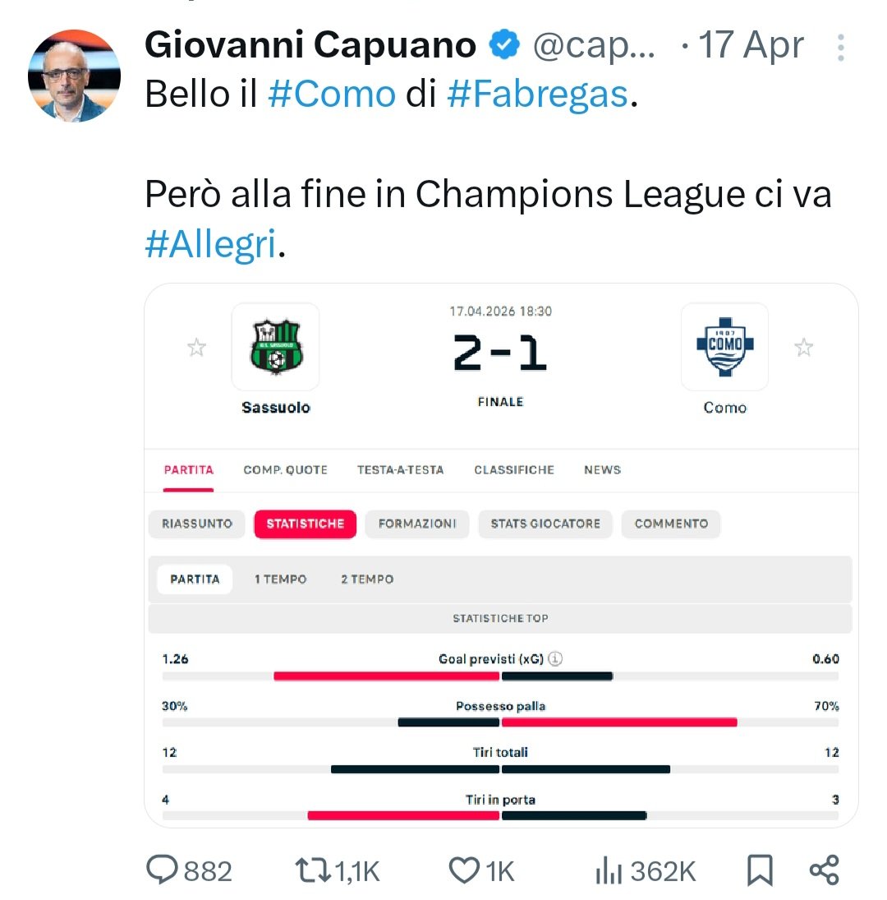The image size is (887, 900).
Task: Toggle favorite star next to Sassuolo
Action: [x=196, y=347]
